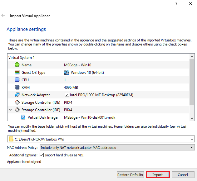Viewport: 197px width, 181px height.
Task: Click the Guest OS Type row label
Action: click(33, 73)
